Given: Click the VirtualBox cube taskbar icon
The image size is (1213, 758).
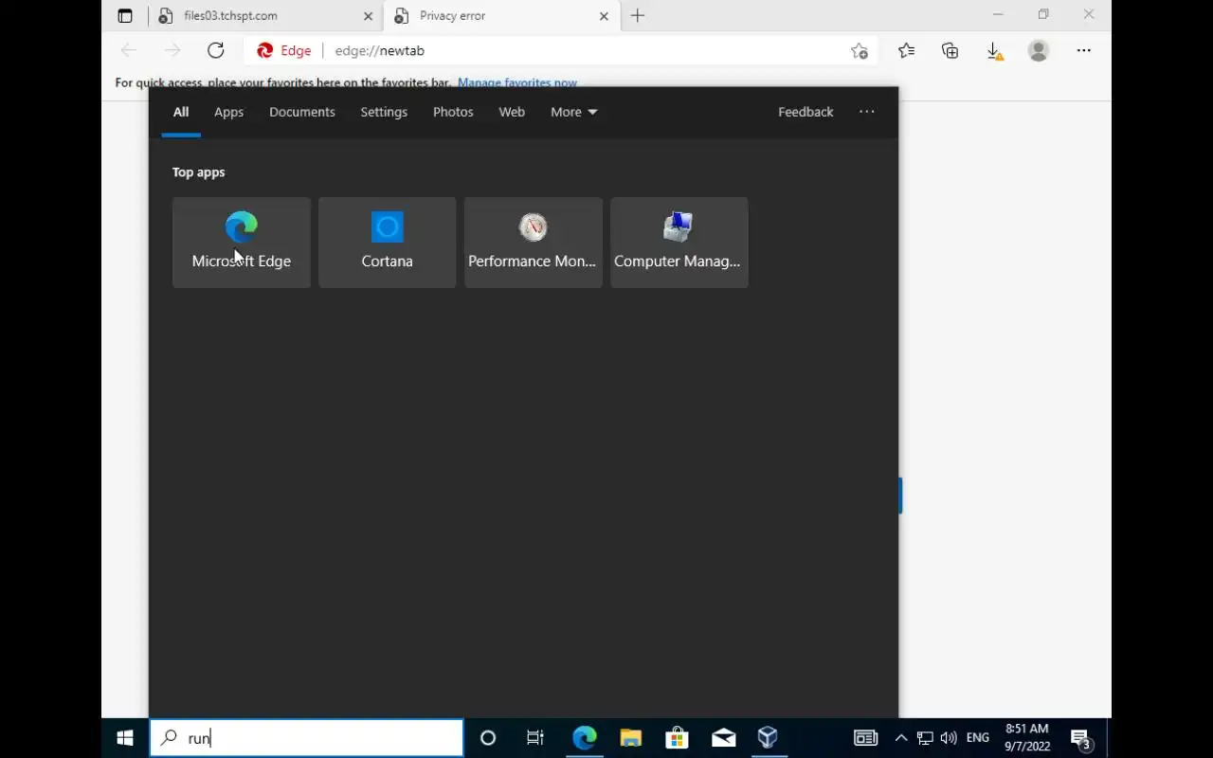Looking at the screenshot, I should (x=769, y=738).
